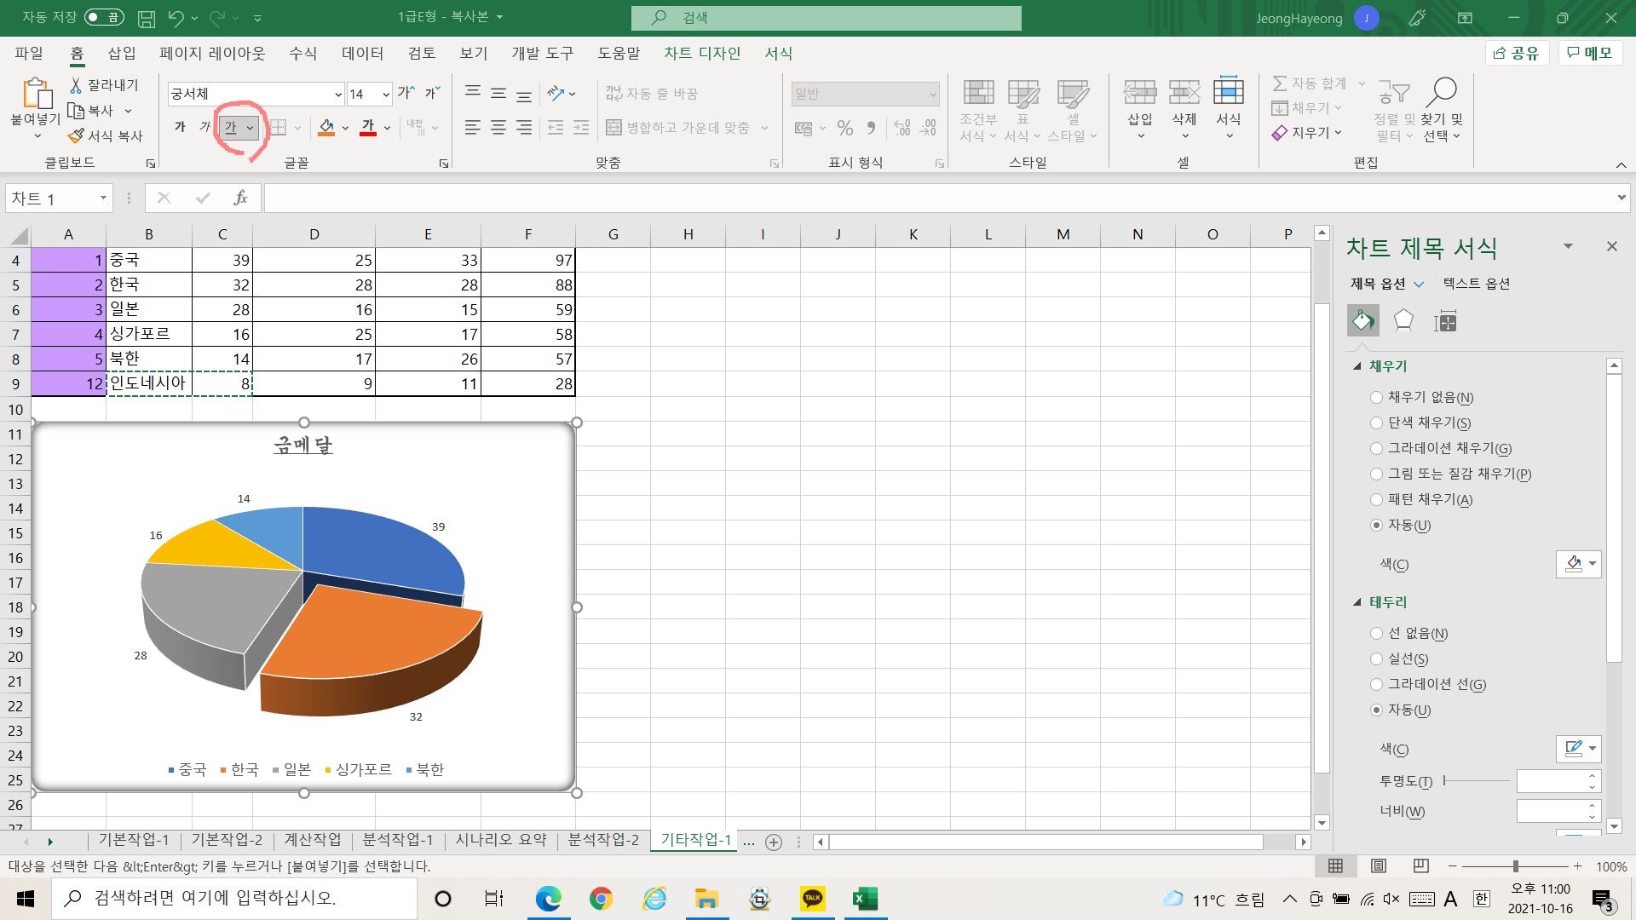
Task: Click the 공유 share button
Action: (x=1518, y=53)
